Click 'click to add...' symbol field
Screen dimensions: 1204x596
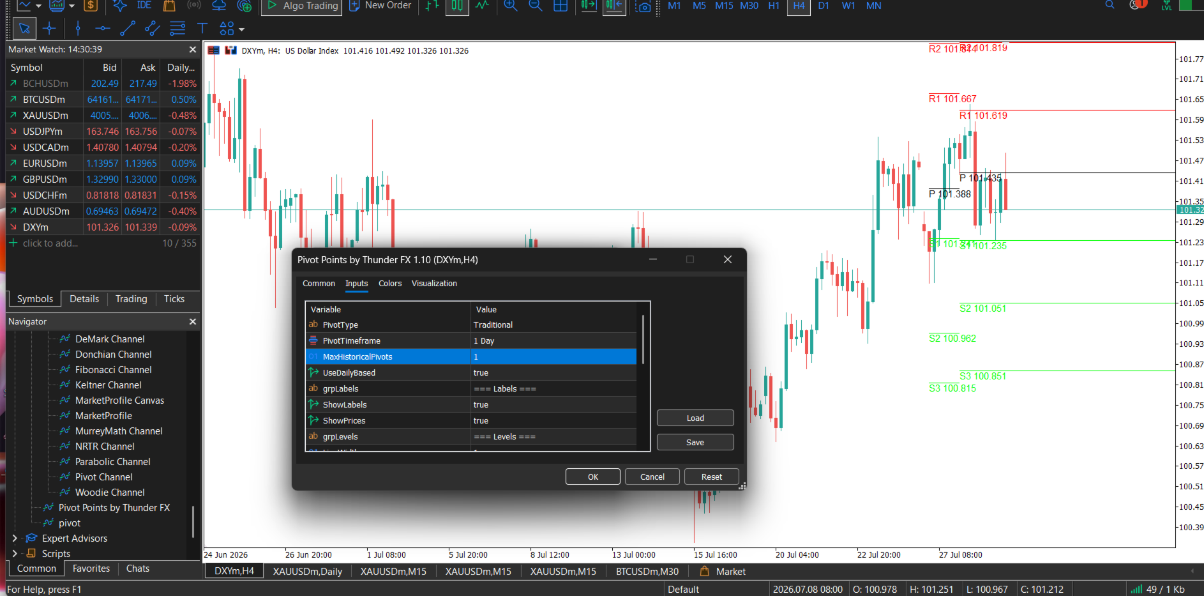tap(50, 243)
